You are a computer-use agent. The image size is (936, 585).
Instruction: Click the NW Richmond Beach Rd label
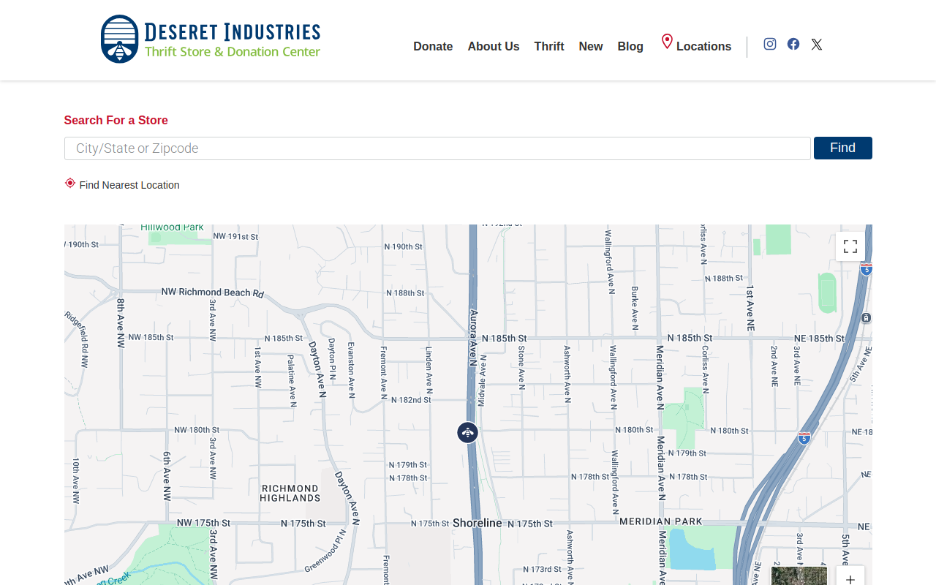[213, 292]
